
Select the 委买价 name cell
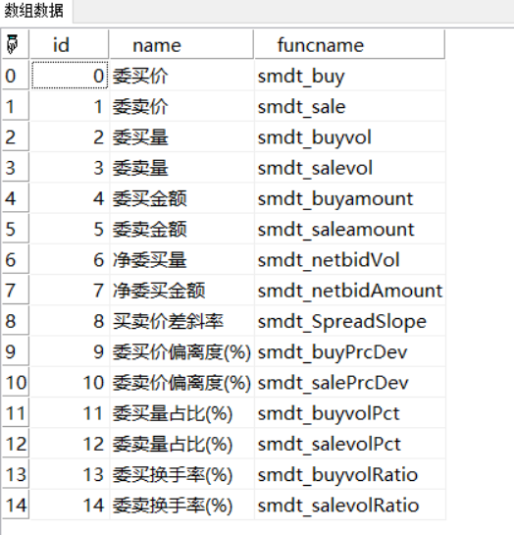[182, 76]
